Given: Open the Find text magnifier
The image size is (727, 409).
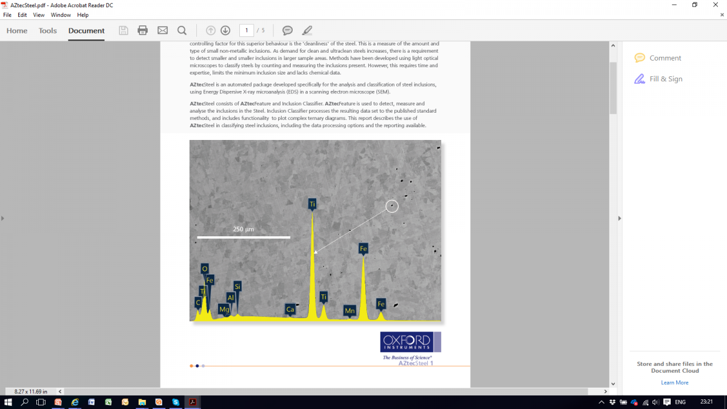Looking at the screenshot, I should pos(182,30).
